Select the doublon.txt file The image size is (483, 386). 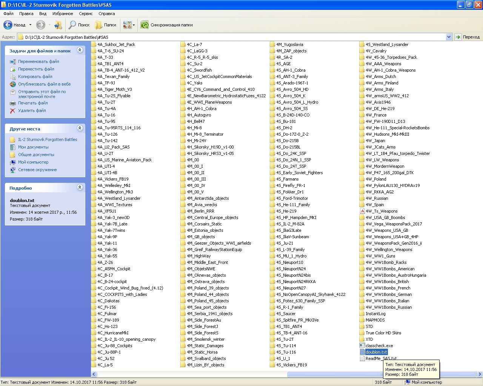click(x=374, y=352)
